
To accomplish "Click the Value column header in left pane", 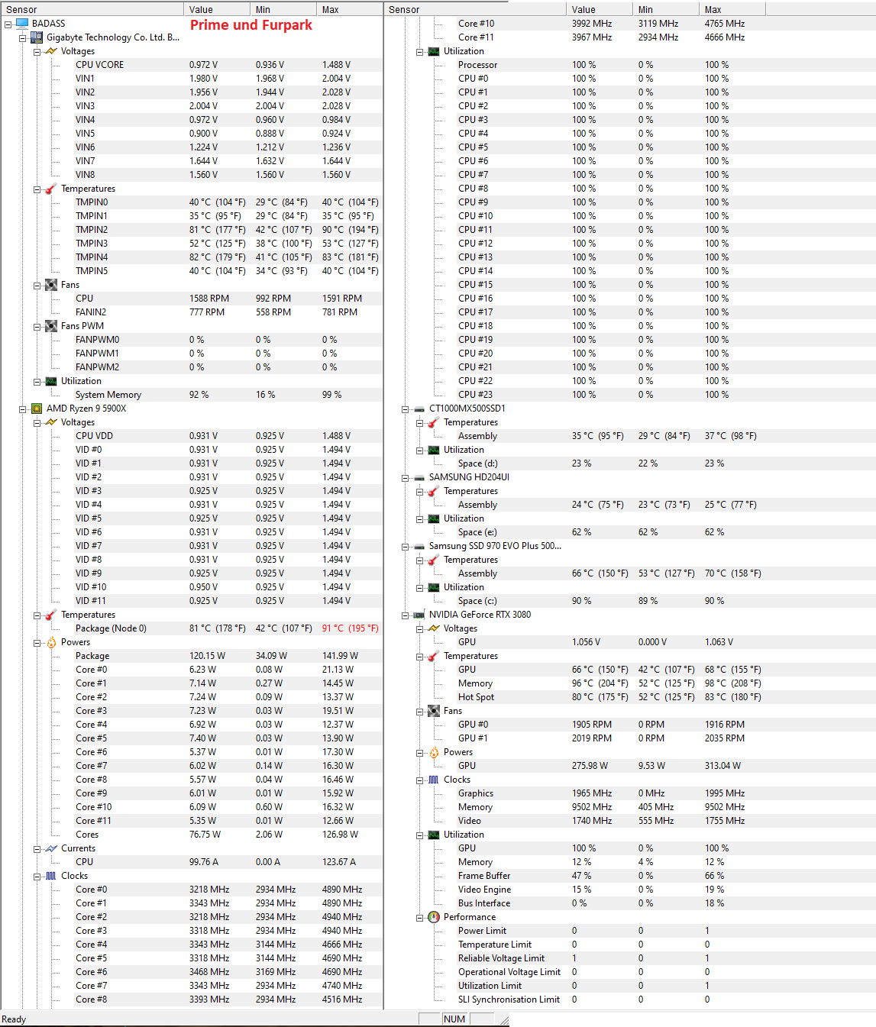I will pyautogui.click(x=217, y=9).
